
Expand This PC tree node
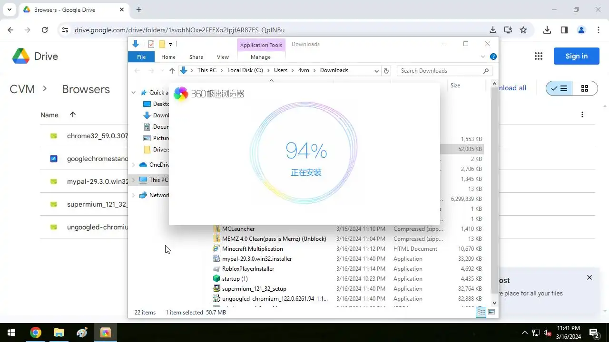click(x=134, y=180)
